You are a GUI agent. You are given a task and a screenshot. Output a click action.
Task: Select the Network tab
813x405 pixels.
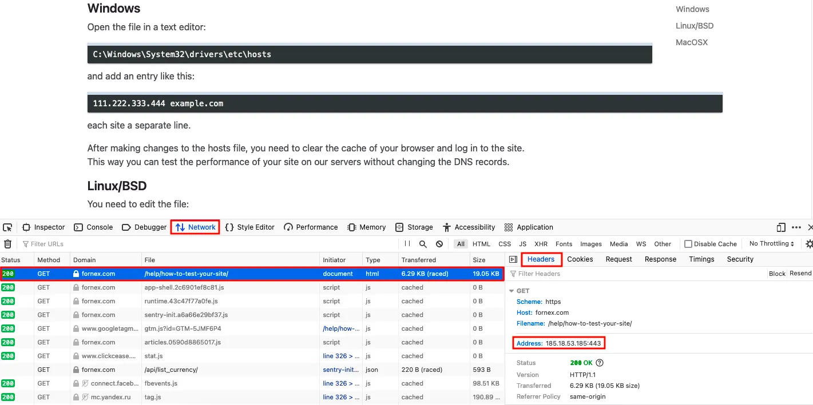pyautogui.click(x=196, y=227)
